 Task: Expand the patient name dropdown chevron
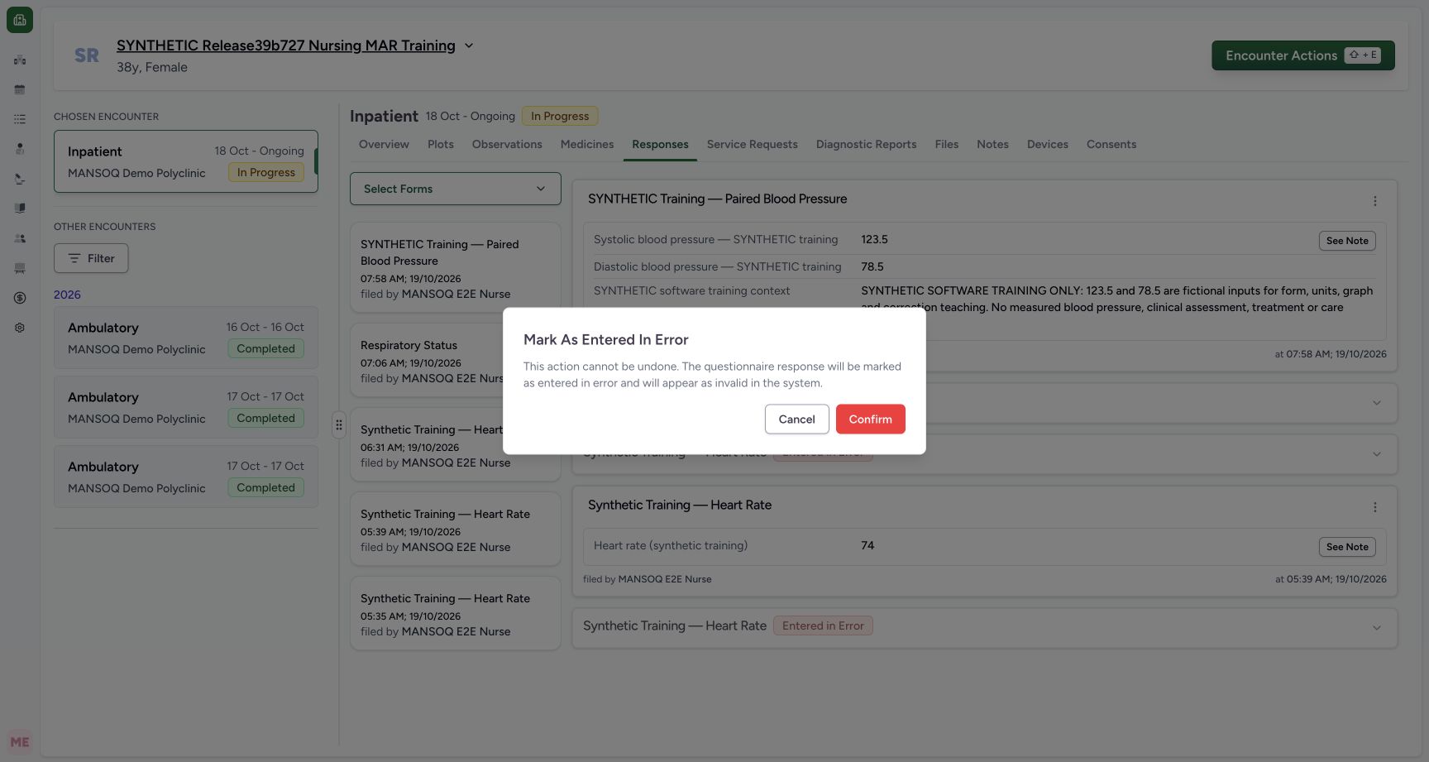click(469, 46)
